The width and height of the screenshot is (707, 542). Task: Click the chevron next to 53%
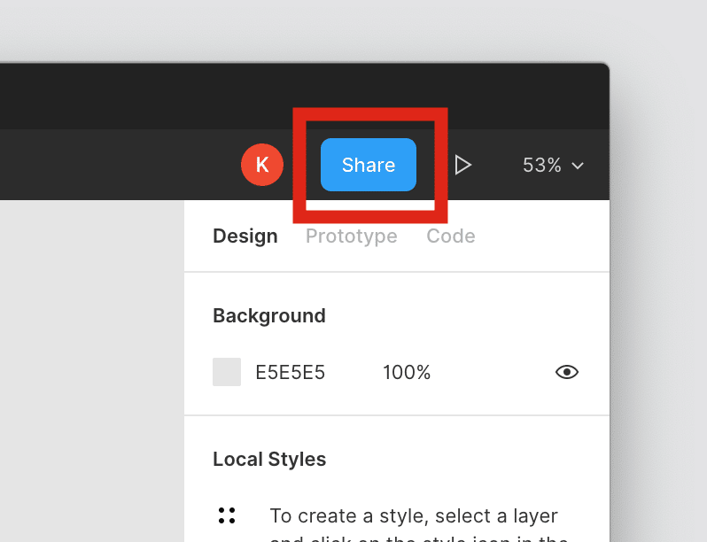(x=578, y=166)
